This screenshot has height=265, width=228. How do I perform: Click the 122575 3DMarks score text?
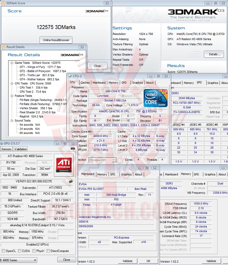[56, 27]
